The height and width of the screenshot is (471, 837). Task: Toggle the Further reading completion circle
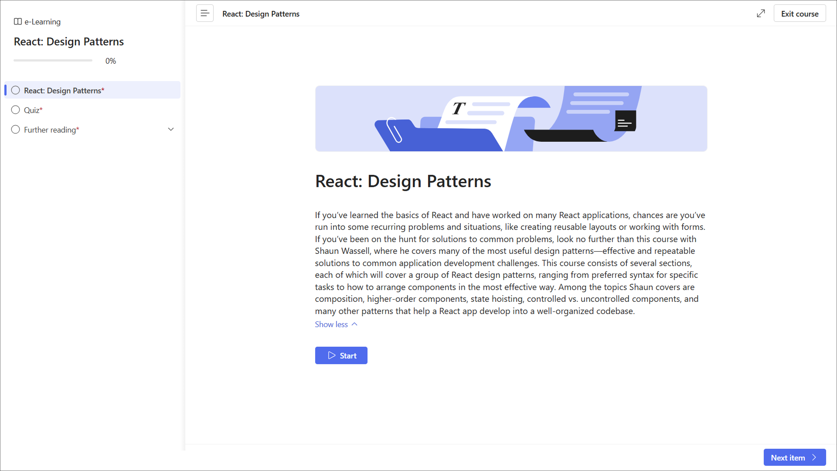pos(16,130)
